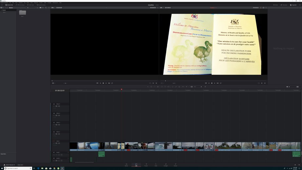The width and height of the screenshot is (302, 170).
Task: Adjust the timeline zoom slider
Action: pos(200,87)
